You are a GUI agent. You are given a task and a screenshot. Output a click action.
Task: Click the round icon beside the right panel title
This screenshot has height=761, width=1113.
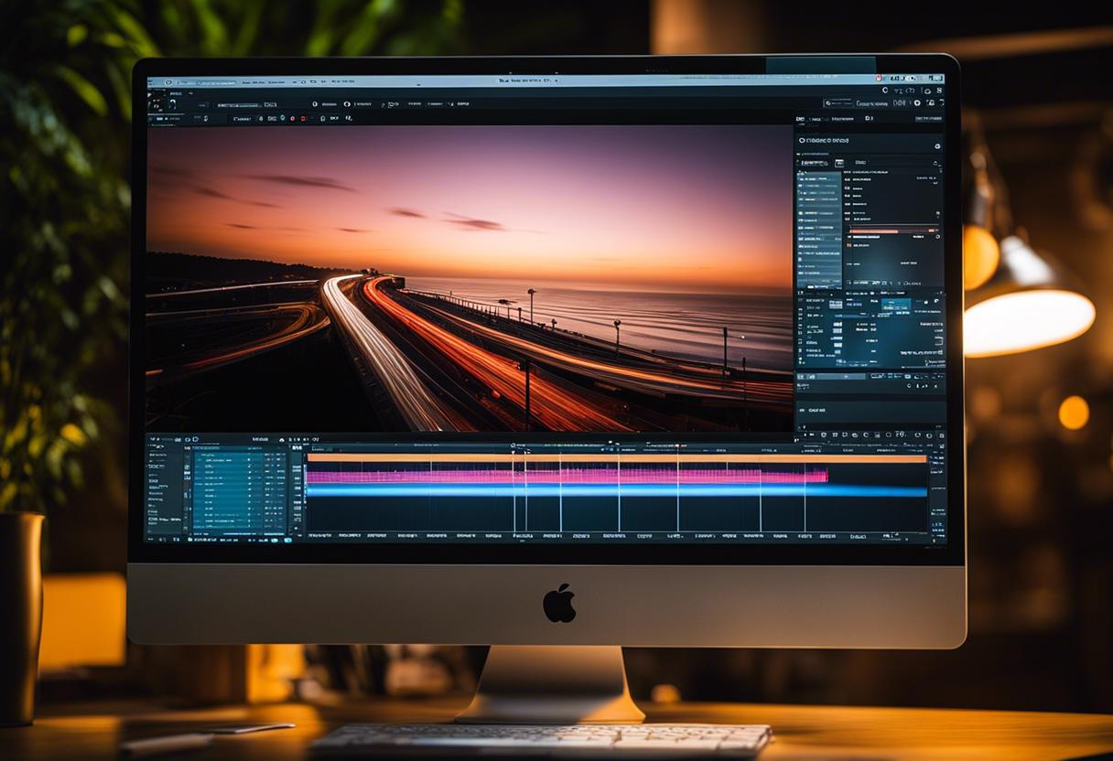pyautogui.click(x=936, y=145)
